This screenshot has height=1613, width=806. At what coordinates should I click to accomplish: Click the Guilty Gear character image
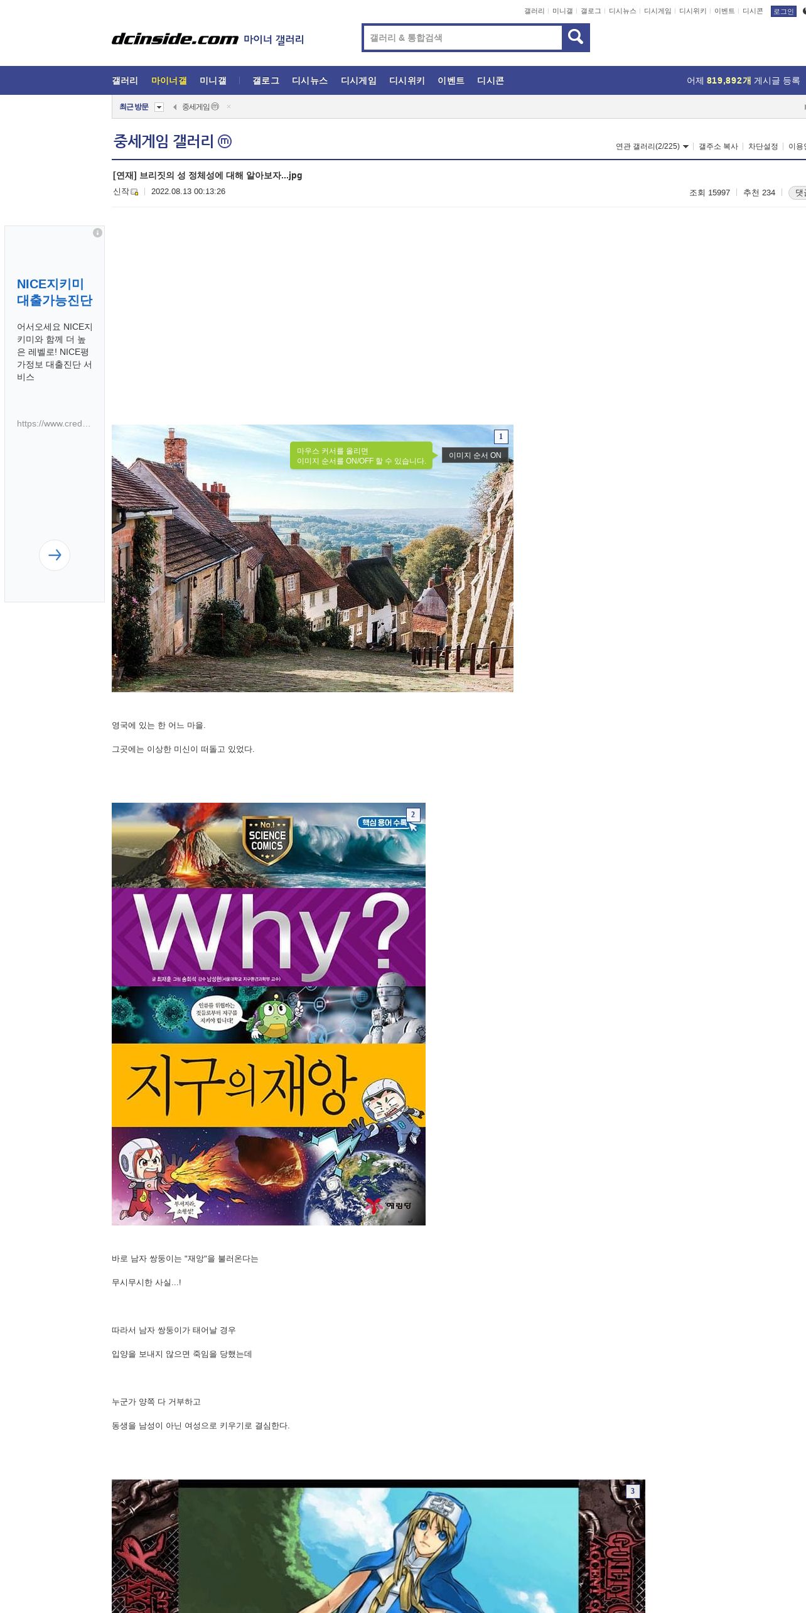379,1546
